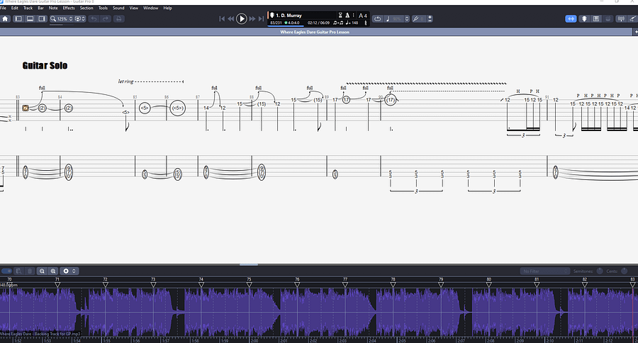Open the Window menu
The width and height of the screenshot is (638, 343).
150,8
